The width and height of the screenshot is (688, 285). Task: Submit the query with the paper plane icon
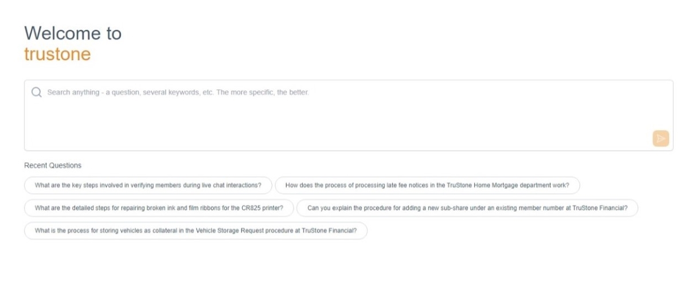(x=660, y=138)
